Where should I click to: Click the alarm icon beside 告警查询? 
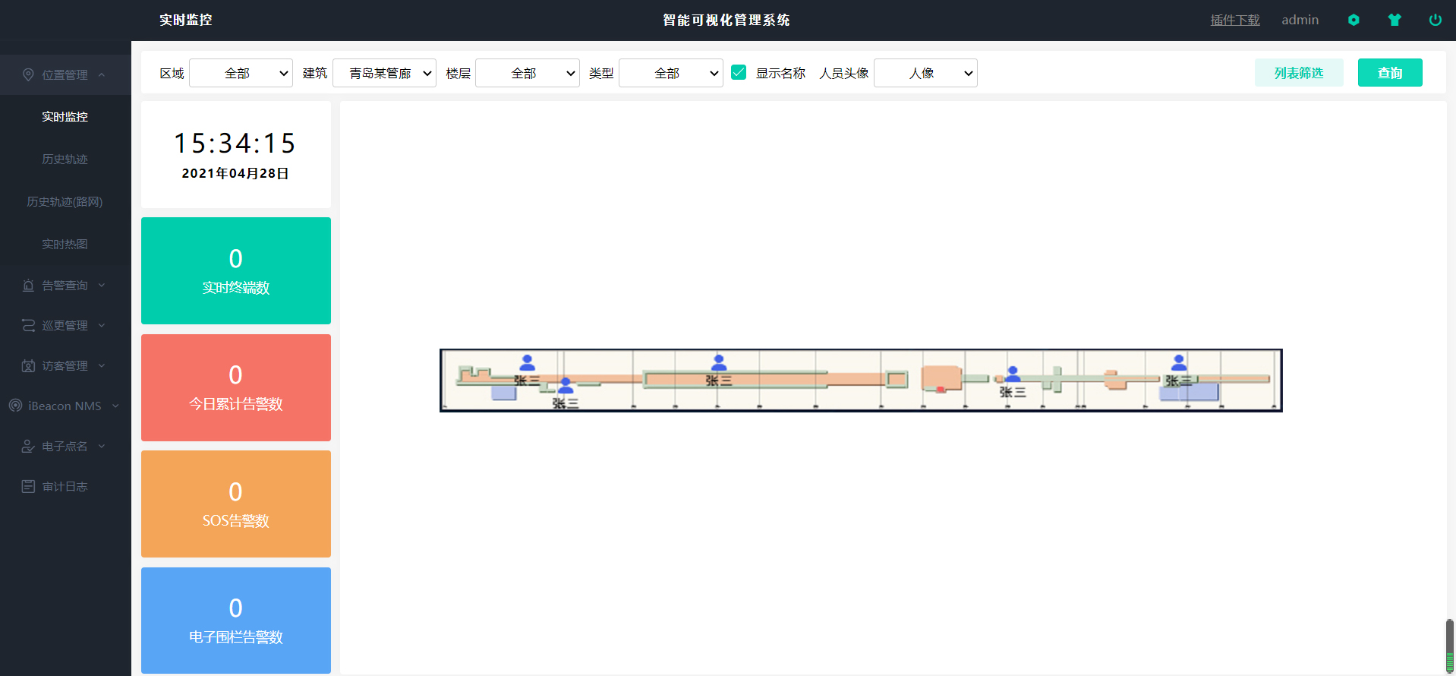(28, 286)
